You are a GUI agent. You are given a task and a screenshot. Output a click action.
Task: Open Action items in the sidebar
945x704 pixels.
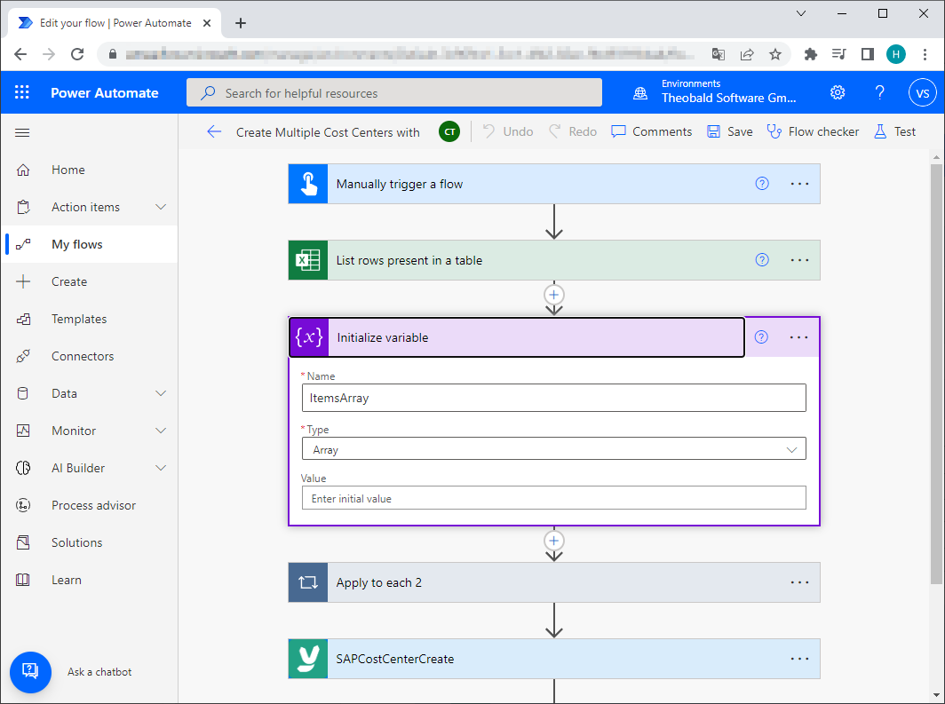85,207
